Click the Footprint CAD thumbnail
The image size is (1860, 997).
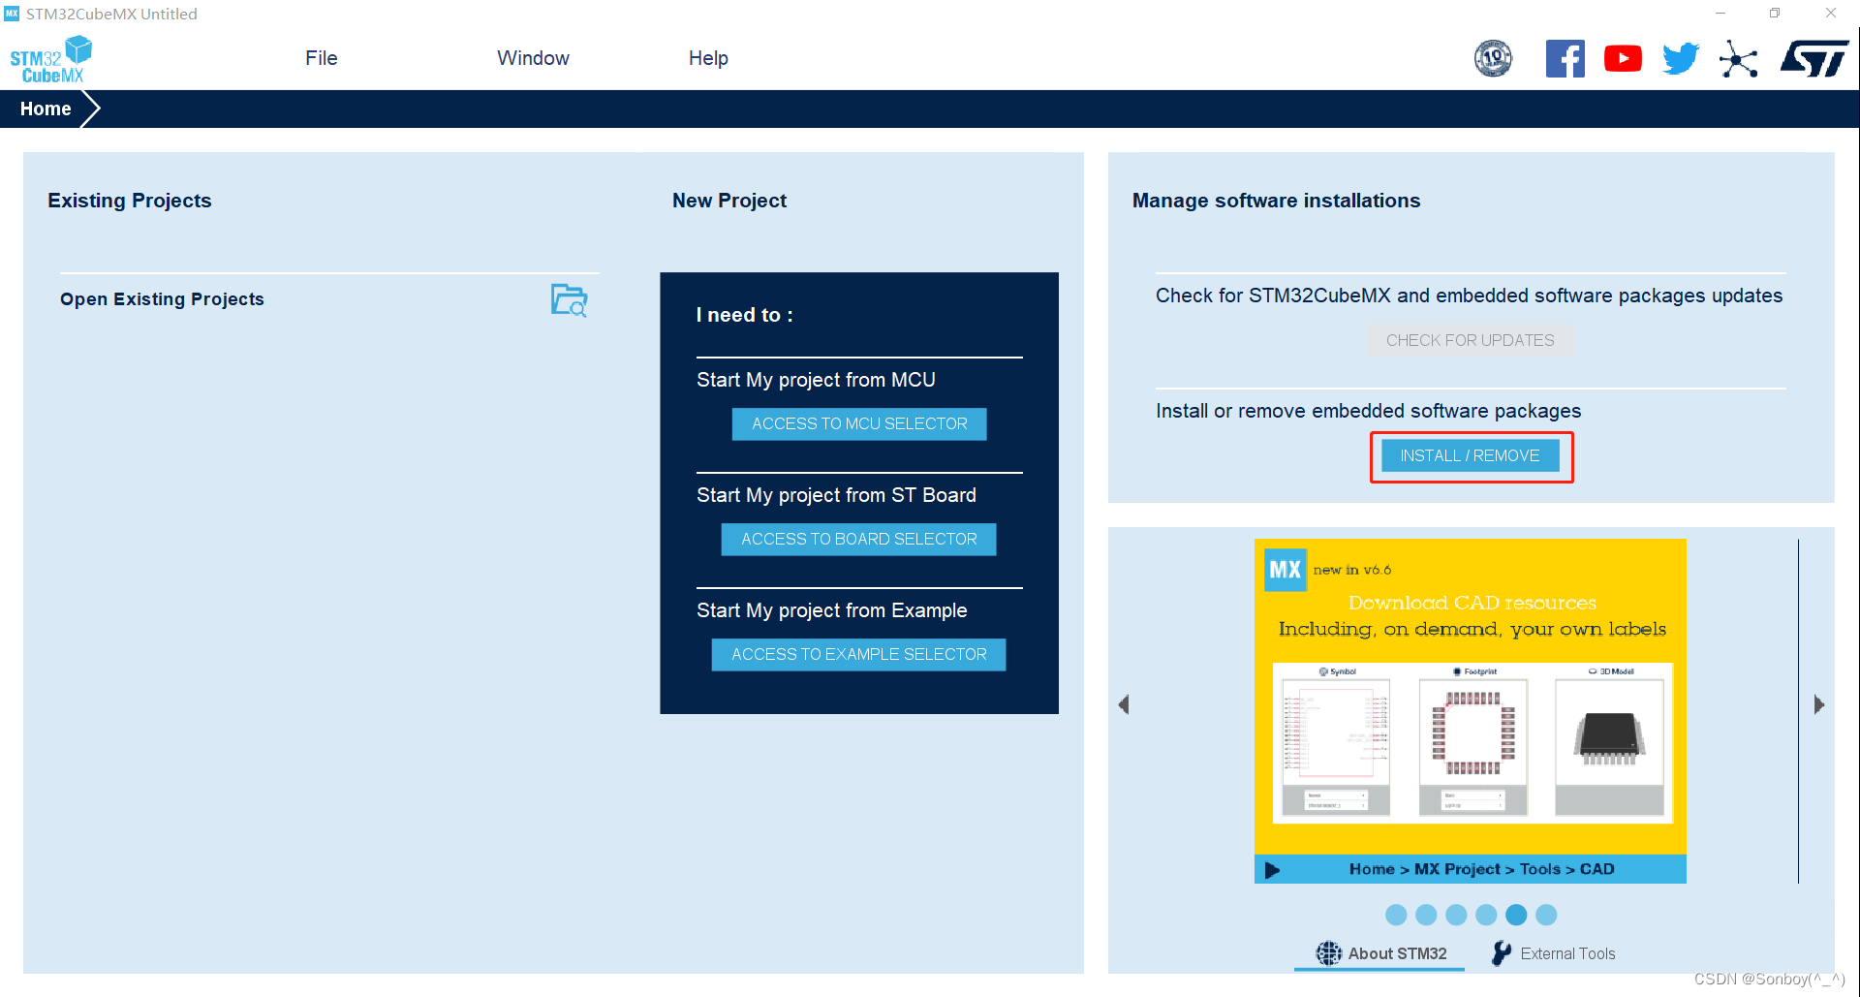click(1473, 747)
